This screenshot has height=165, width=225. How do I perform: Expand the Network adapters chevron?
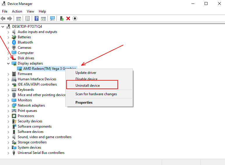click(x=8, y=106)
